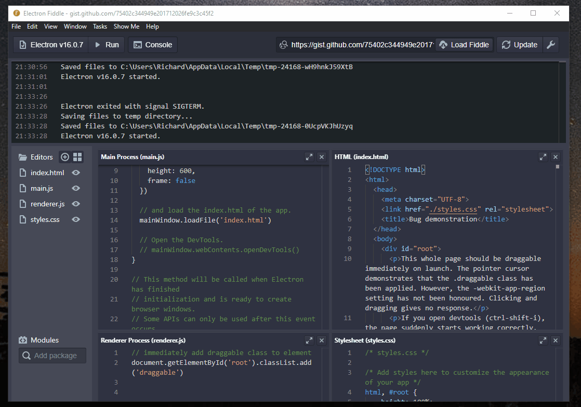The height and width of the screenshot is (407, 581).
Task: Click the <!DOCTYPE html> line
Action: tap(395, 170)
